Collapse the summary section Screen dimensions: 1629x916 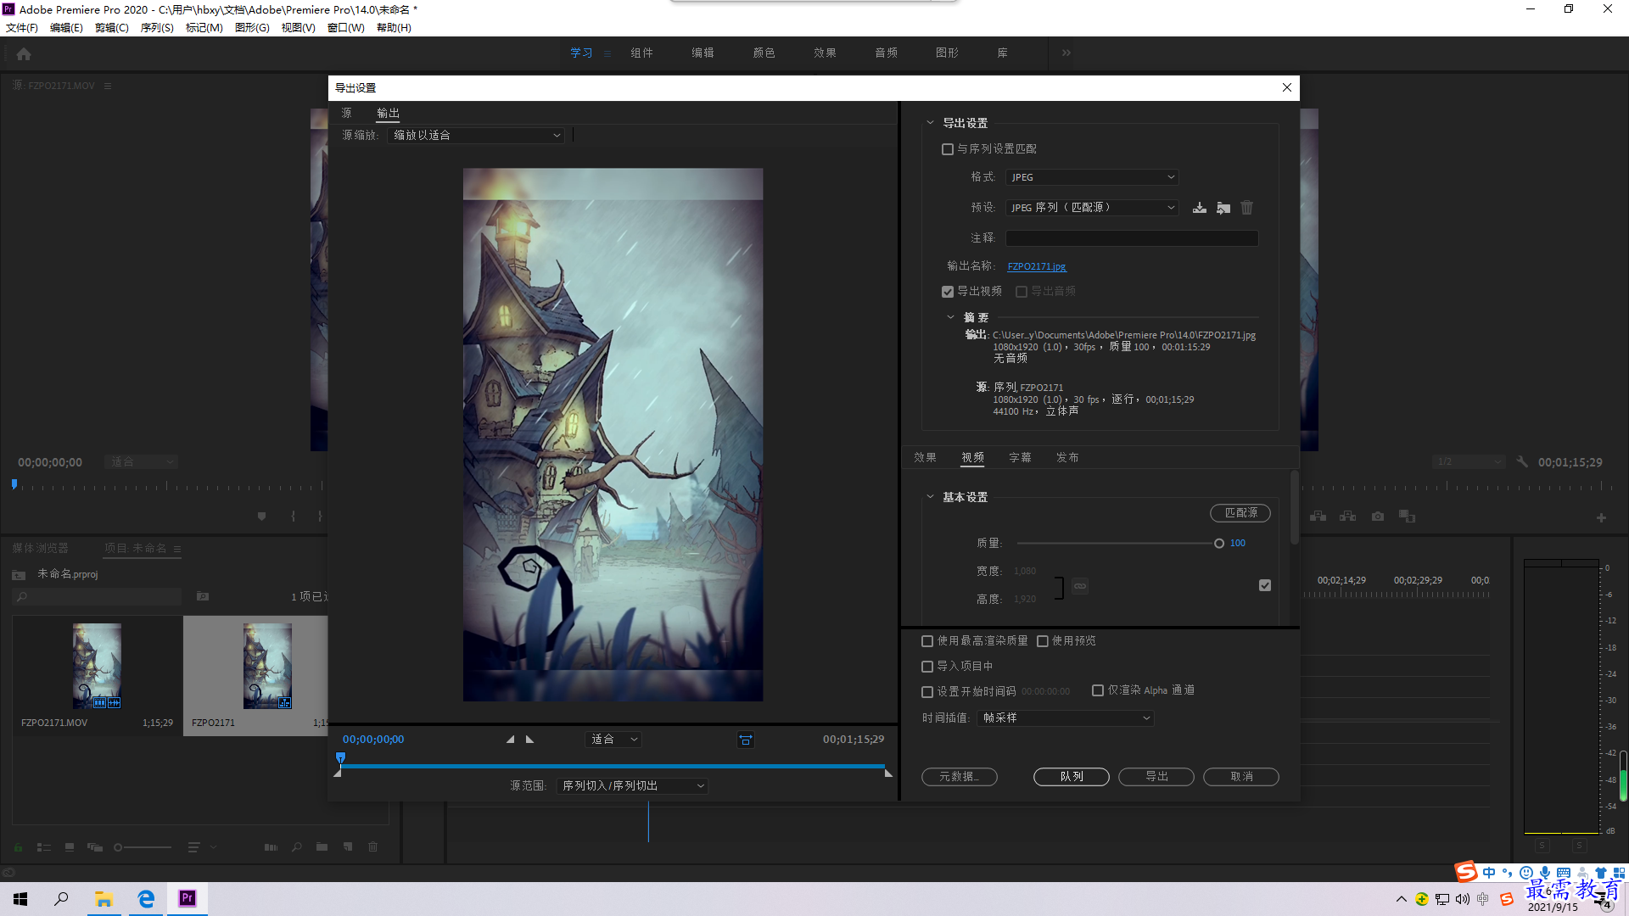(x=950, y=317)
